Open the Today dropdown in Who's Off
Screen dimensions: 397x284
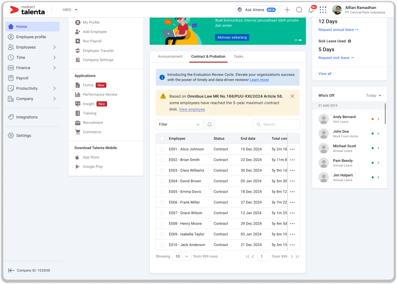(x=373, y=96)
